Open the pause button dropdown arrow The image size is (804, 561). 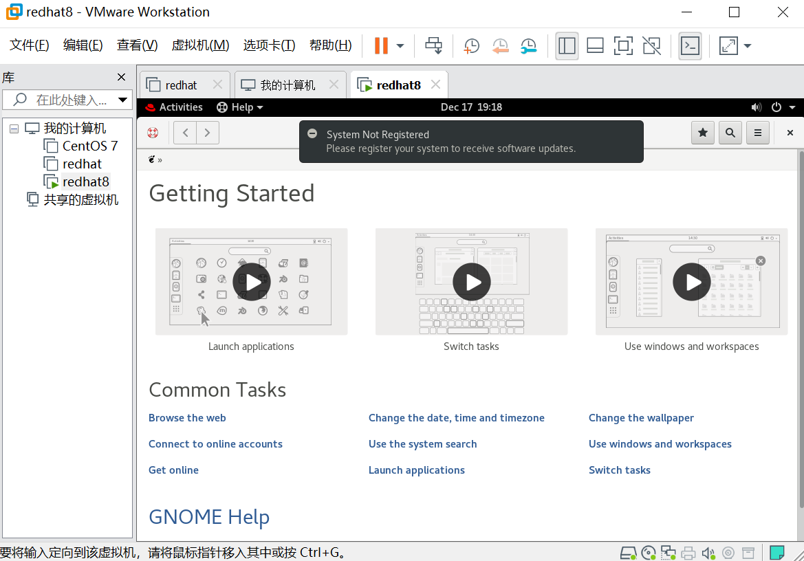[400, 45]
